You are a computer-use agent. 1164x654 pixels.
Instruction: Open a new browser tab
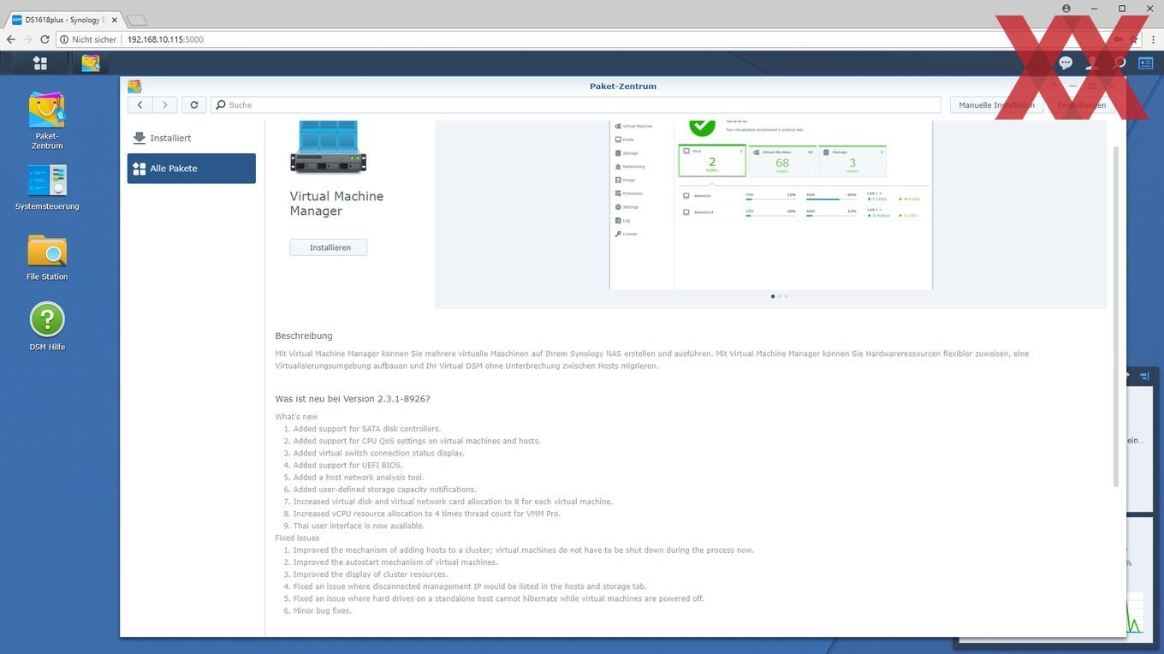[x=137, y=20]
